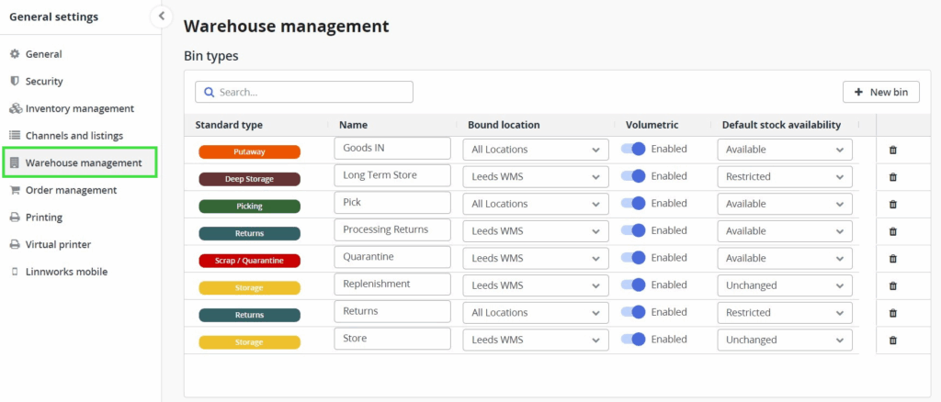Viewport: 941px width, 402px height.
Task: Toggle Volumetric for Returns bin
Action: pyautogui.click(x=633, y=311)
